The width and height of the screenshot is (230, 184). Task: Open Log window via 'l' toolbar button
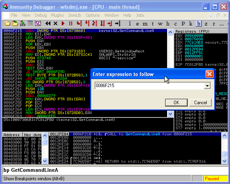coord(130,24)
